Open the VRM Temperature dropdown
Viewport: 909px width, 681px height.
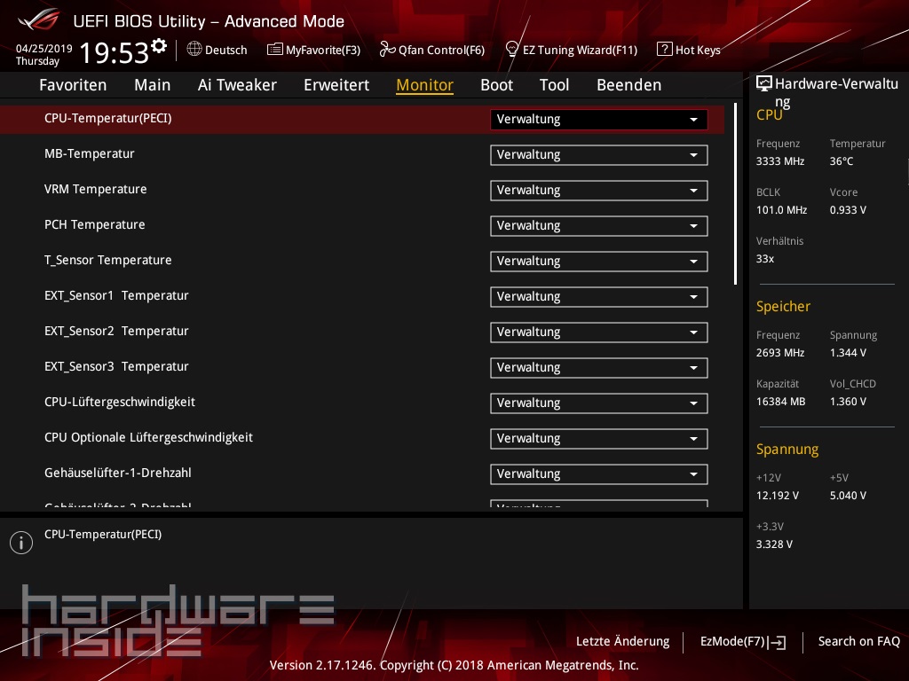(599, 191)
